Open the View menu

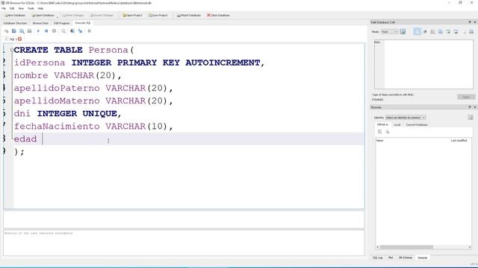tap(21, 8)
